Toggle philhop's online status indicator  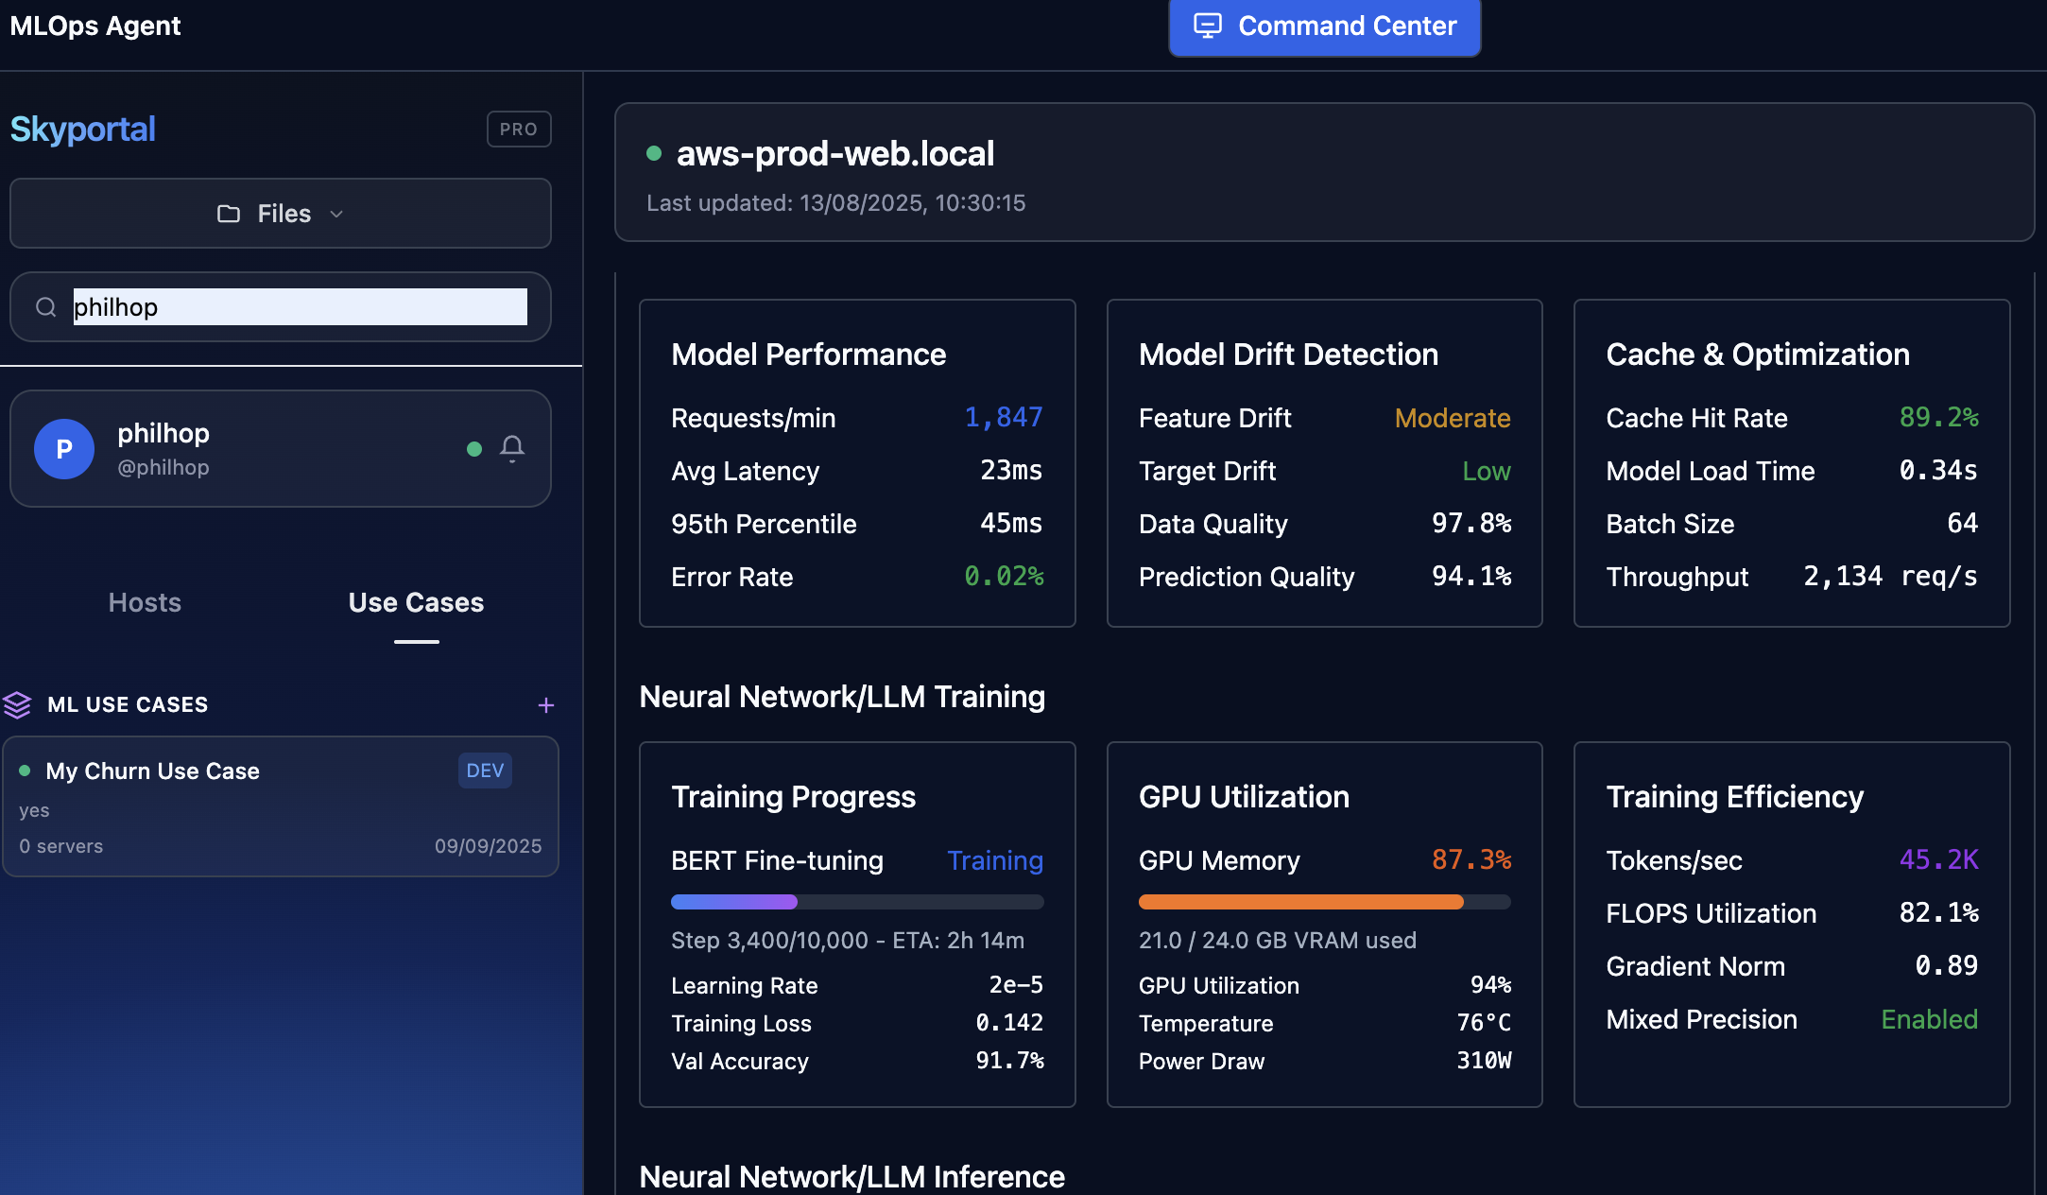473,450
